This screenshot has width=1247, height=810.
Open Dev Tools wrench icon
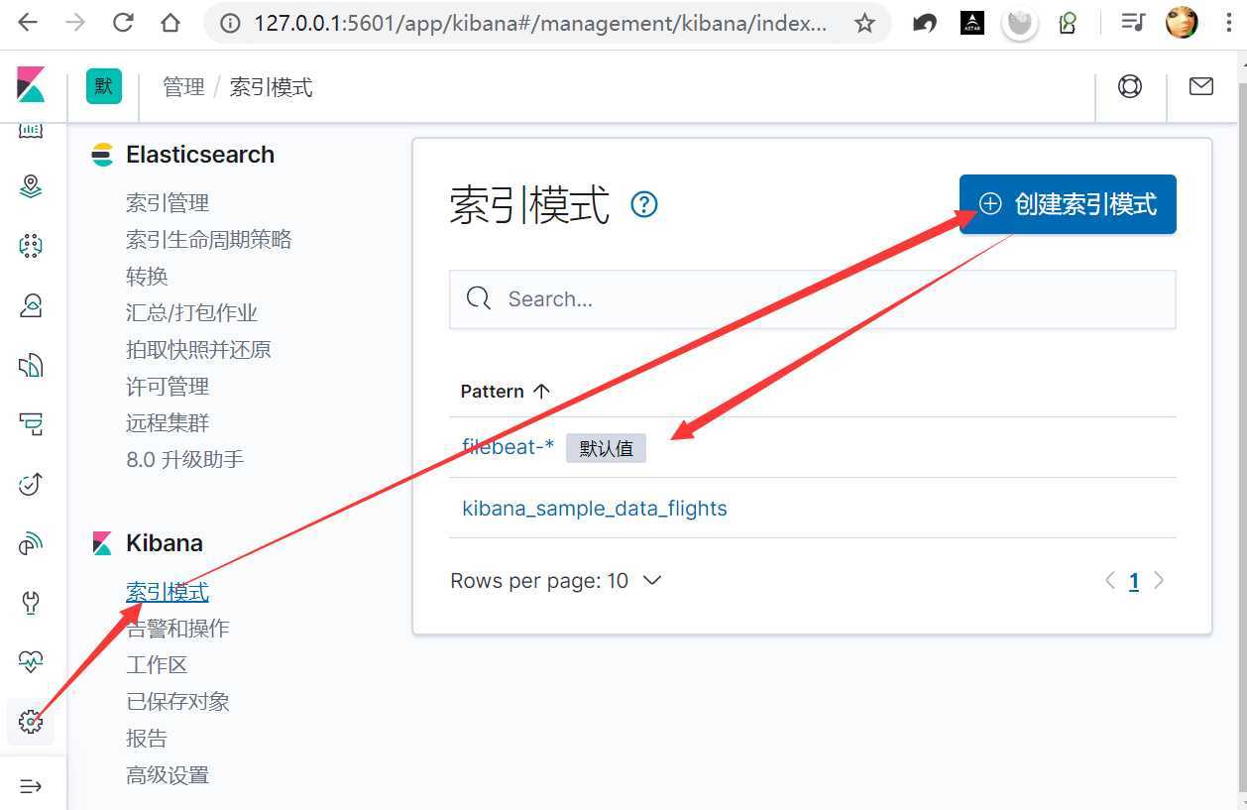pyautogui.click(x=31, y=603)
